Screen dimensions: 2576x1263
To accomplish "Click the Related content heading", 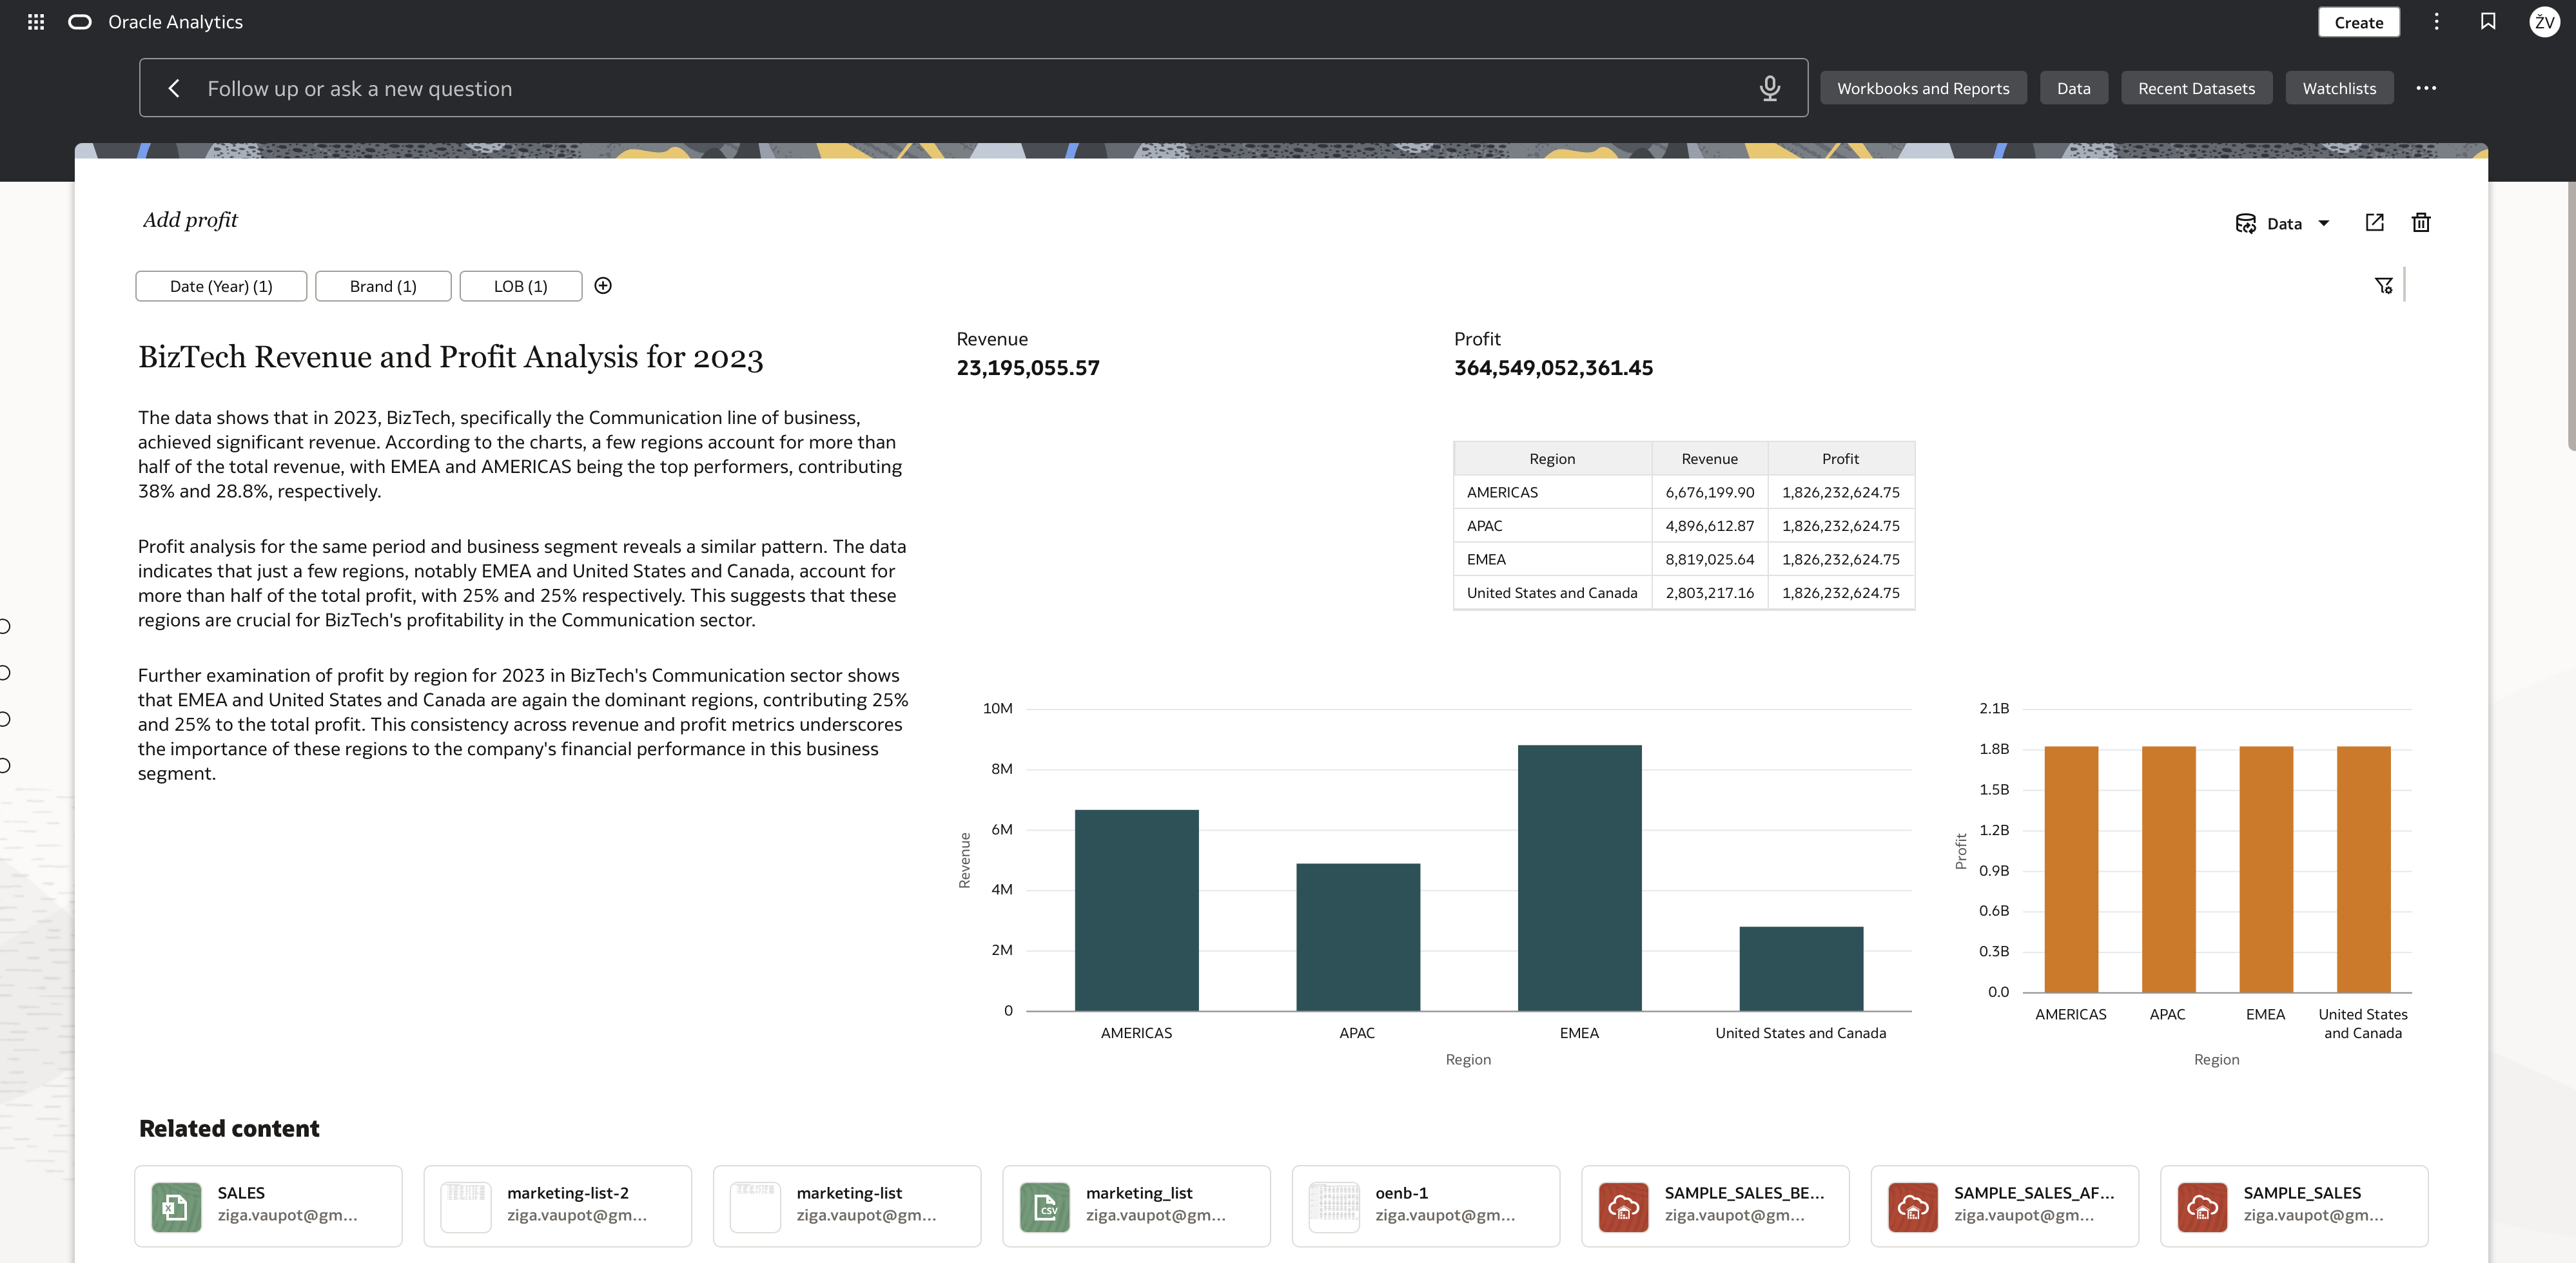I will (x=229, y=1128).
